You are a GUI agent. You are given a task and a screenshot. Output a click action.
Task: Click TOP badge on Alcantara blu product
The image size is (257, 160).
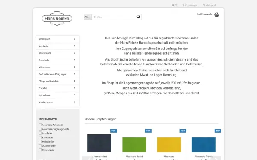[114, 131]
